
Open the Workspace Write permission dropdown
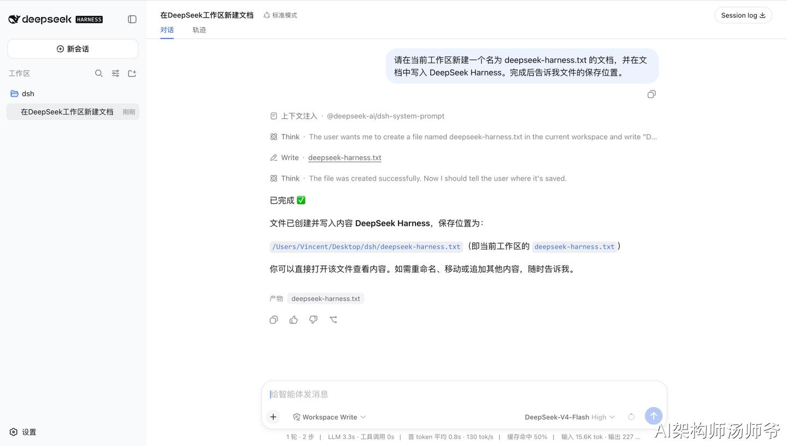coord(330,417)
